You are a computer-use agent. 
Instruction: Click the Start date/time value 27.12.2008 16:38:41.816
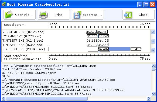[x=23, y=59]
